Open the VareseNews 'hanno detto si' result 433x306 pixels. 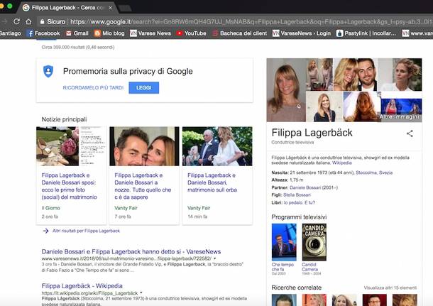point(131,251)
